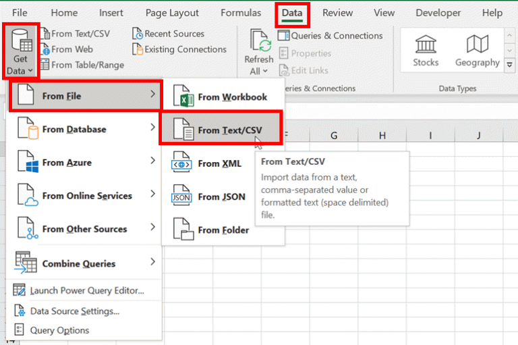Image resolution: width=518 pixels, height=345 pixels.
Task: Choose From Workbook in submenu
Action: [x=223, y=97]
